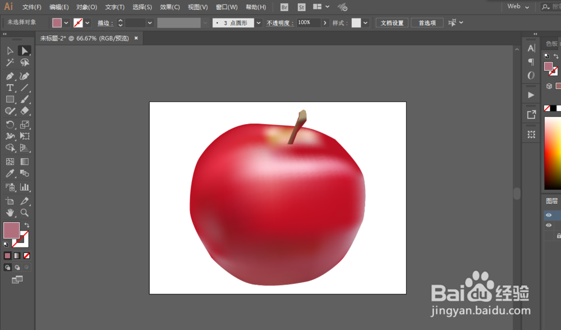Open the Mesh tool

[x=10, y=161]
